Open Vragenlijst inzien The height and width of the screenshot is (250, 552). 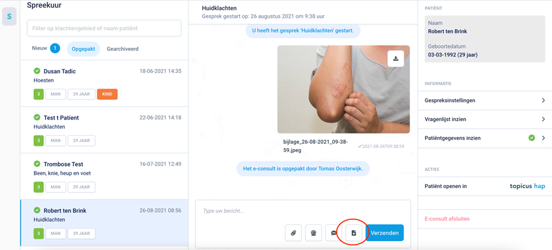[x=485, y=119]
